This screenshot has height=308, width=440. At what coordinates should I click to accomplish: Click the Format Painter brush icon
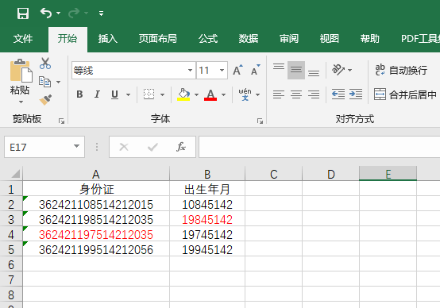pos(45,100)
